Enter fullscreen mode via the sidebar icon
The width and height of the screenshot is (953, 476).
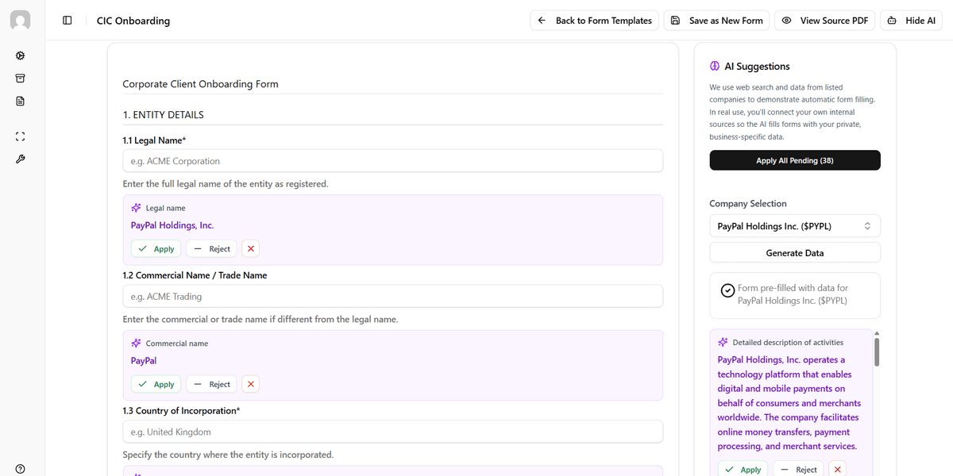[x=20, y=136]
